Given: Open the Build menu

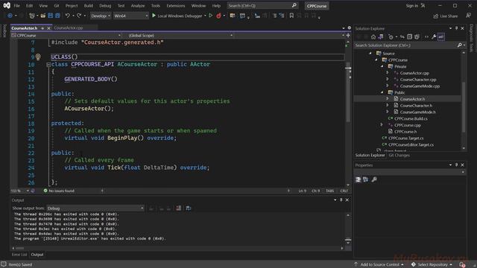Looking at the screenshot, I should click(88, 6).
